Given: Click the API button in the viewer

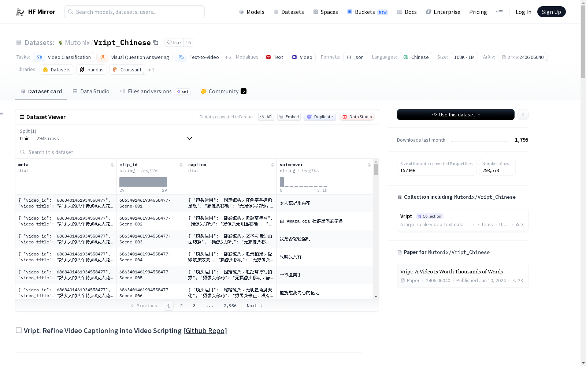Looking at the screenshot, I should pyautogui.click(x=266, y=117).
